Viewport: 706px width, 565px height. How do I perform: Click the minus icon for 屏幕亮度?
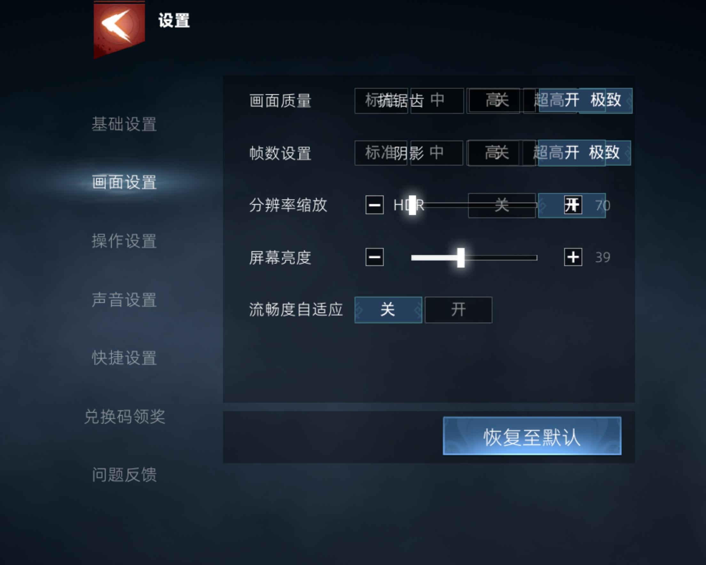click(x=375, y=257)
